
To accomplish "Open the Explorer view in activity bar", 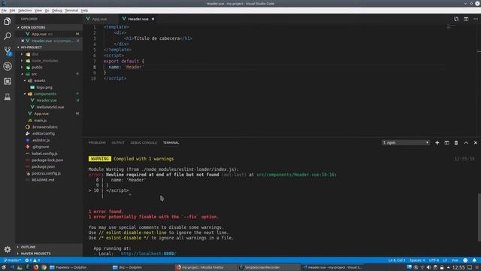I will 8,21.
